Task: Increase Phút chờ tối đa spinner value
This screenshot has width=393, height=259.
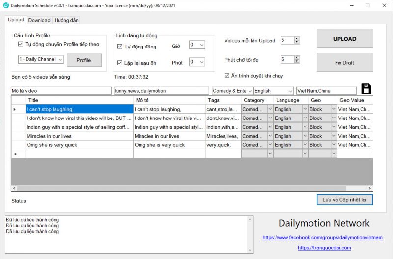Action: point(297,58)
